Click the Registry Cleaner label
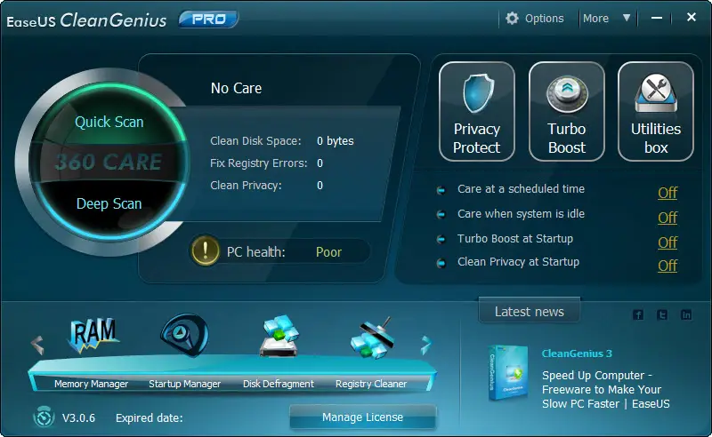 (x=371, y=384)
